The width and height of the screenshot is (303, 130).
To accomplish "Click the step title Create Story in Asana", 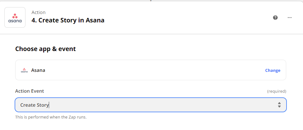I will (x=68, y=20).
